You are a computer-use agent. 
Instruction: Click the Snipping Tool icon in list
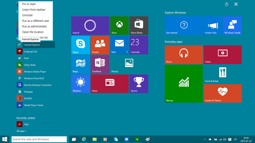point(20,51)
